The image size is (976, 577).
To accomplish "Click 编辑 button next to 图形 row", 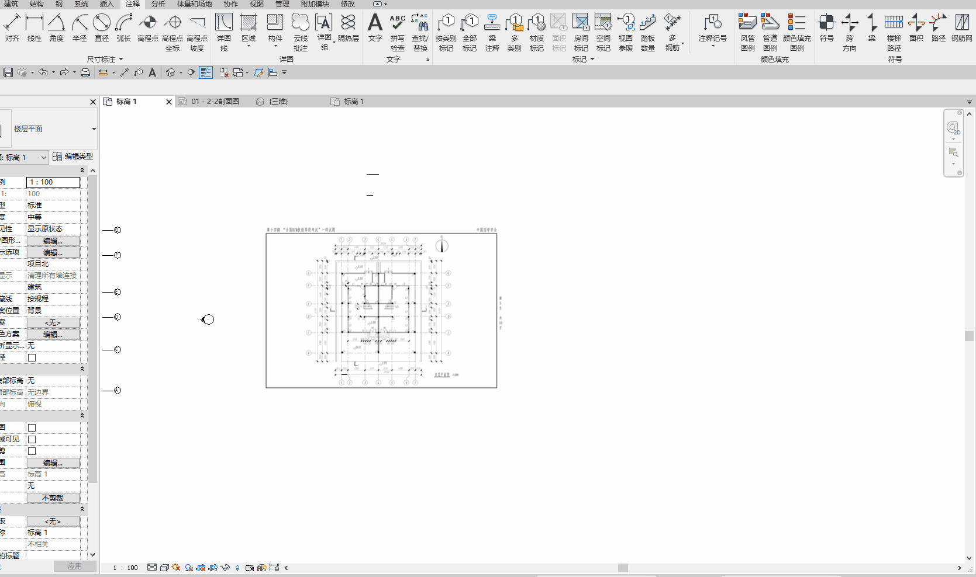I will pos(53,241).
